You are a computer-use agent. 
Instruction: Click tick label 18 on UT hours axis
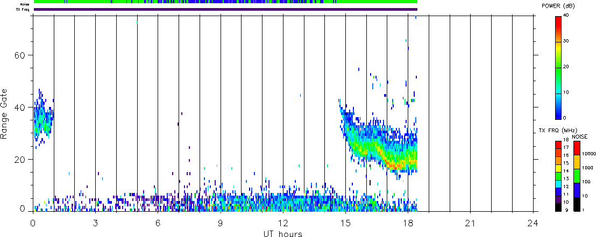pos(408,223)
